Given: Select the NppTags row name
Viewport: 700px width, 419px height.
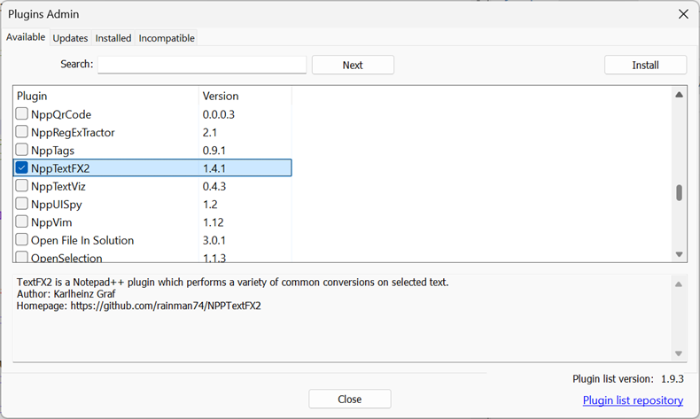Looking at the screenshot, I should pos(52,151).
